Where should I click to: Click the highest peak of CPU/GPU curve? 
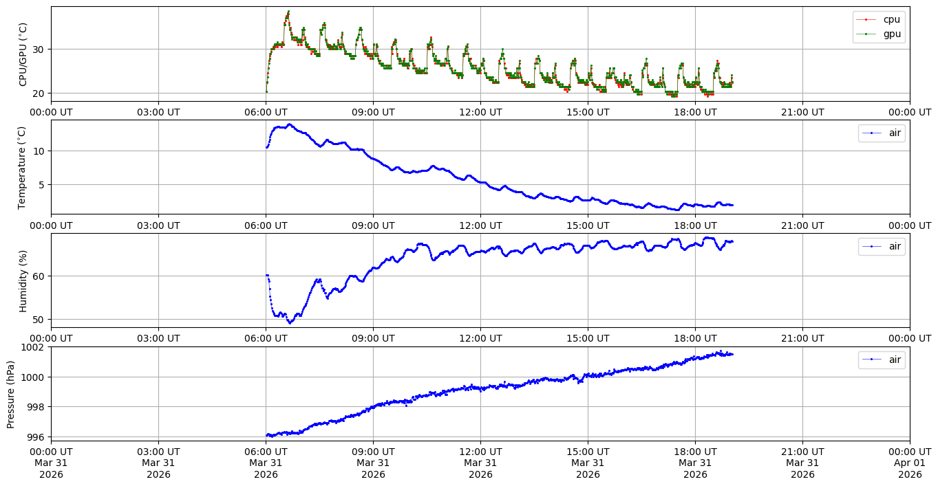coord(288,12)
